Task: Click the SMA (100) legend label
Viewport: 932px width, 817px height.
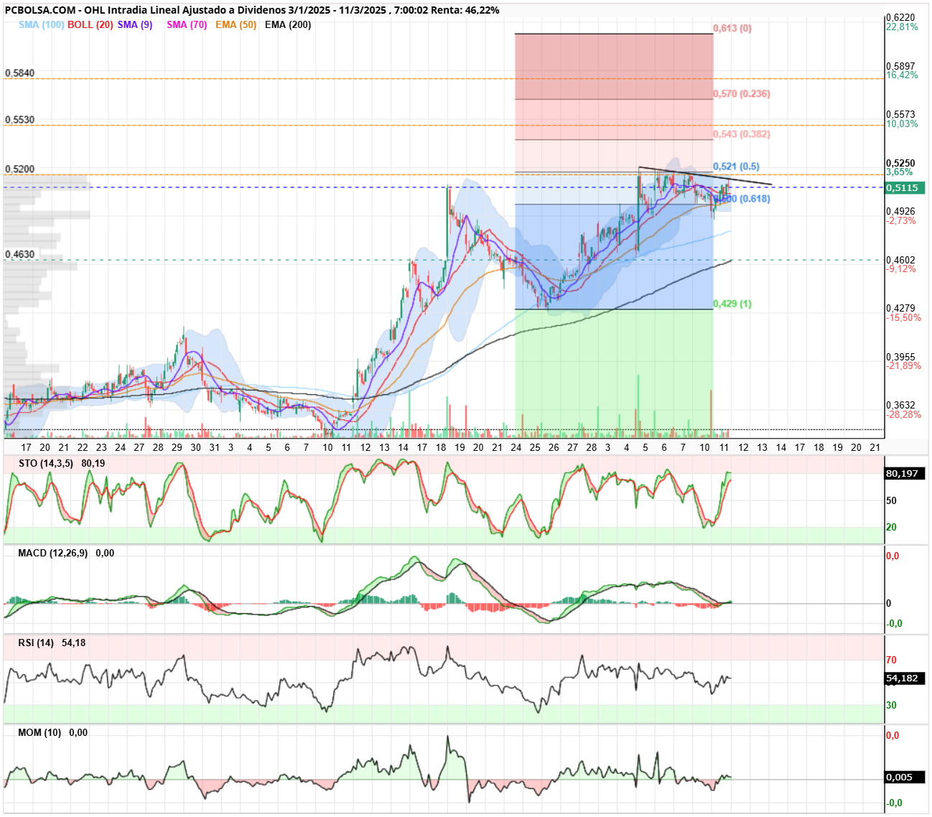Action: coord(41,24)
